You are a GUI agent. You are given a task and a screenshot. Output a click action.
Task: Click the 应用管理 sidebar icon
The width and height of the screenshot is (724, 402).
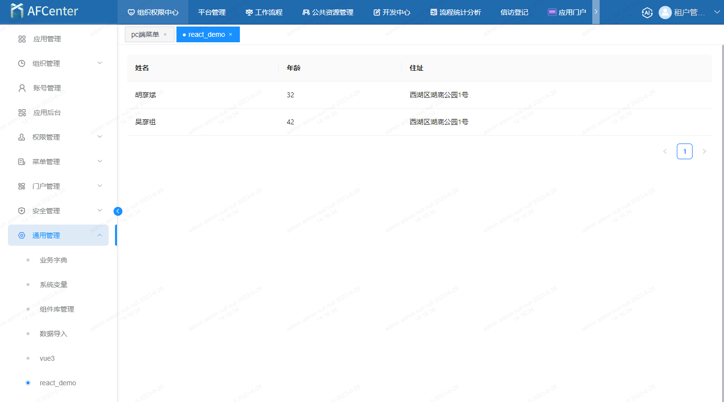tap(22, 39)
